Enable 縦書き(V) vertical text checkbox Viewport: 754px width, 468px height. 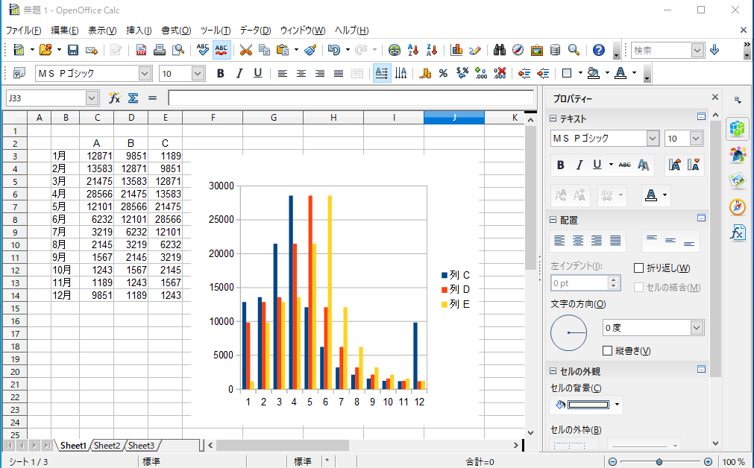point(607,351)
